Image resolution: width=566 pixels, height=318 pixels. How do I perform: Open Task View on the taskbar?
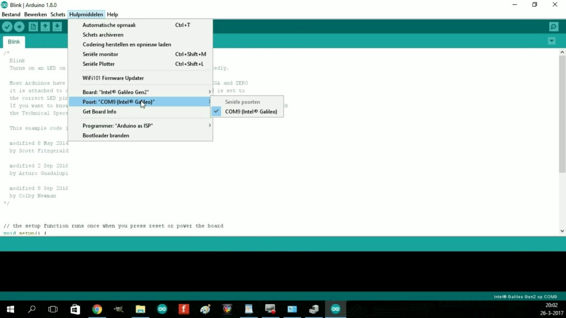pyautogui.click(x=53, y=309)
